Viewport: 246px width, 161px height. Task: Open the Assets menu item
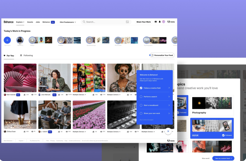(x=30, y=22)
